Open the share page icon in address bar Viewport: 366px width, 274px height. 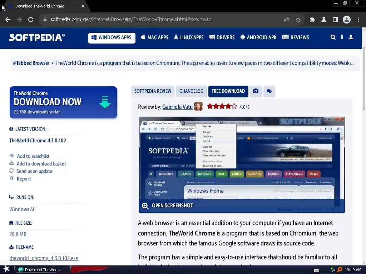click(286, 20)
